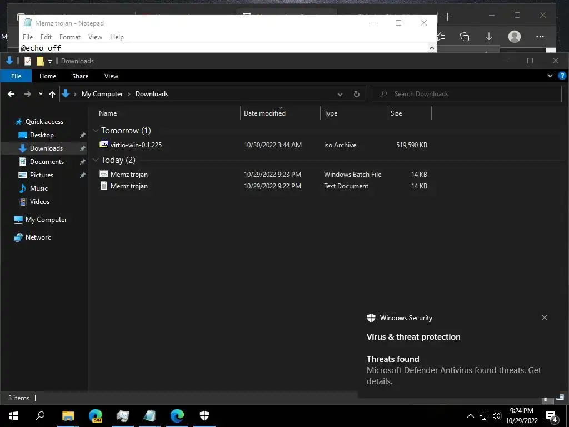Image resolution: width=569 pixels, height=427 pixels.
Task: Collapse the Tomorrow (1) group
Action: (96, 130)
